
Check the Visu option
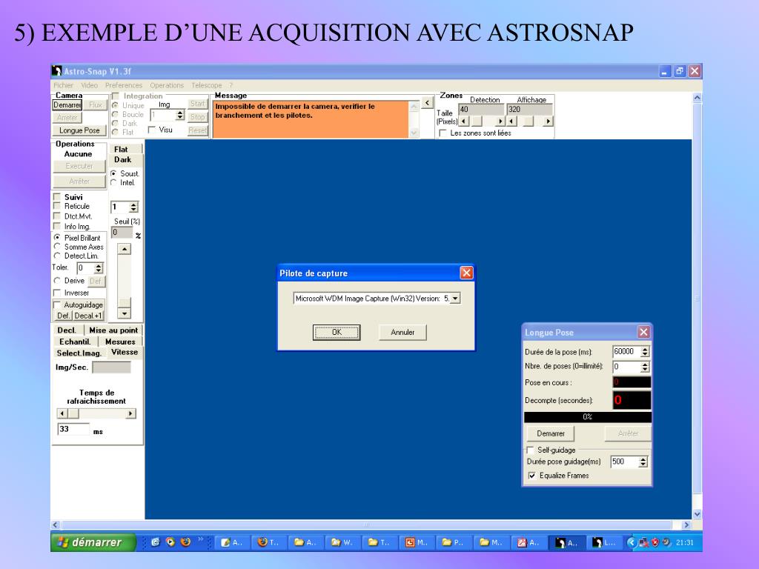pos(152,130)
